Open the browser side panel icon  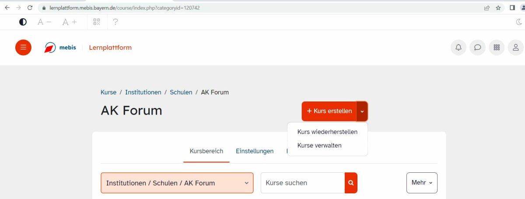pyautogui.click(x=512, y=7)
